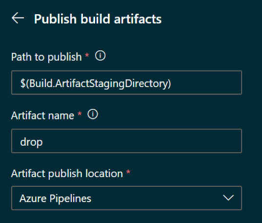Click the $(Build.ArtifactStagingDirectory) text

96,84
